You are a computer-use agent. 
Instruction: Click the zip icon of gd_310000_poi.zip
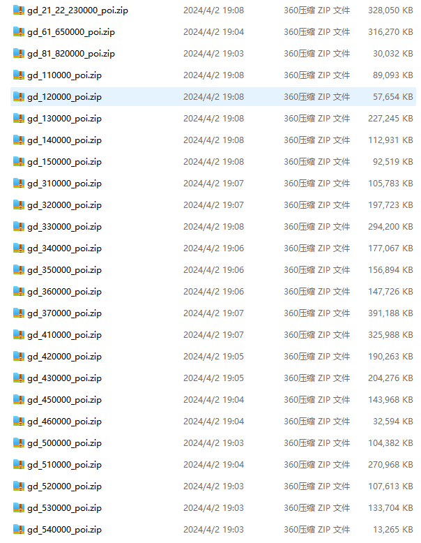pyautogui.click(x=19, y=183)
